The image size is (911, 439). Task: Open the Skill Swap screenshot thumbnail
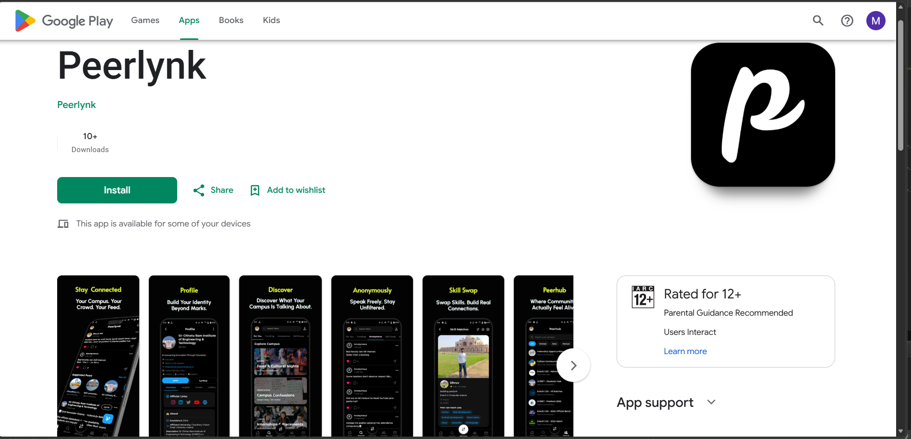coord(463,356)
